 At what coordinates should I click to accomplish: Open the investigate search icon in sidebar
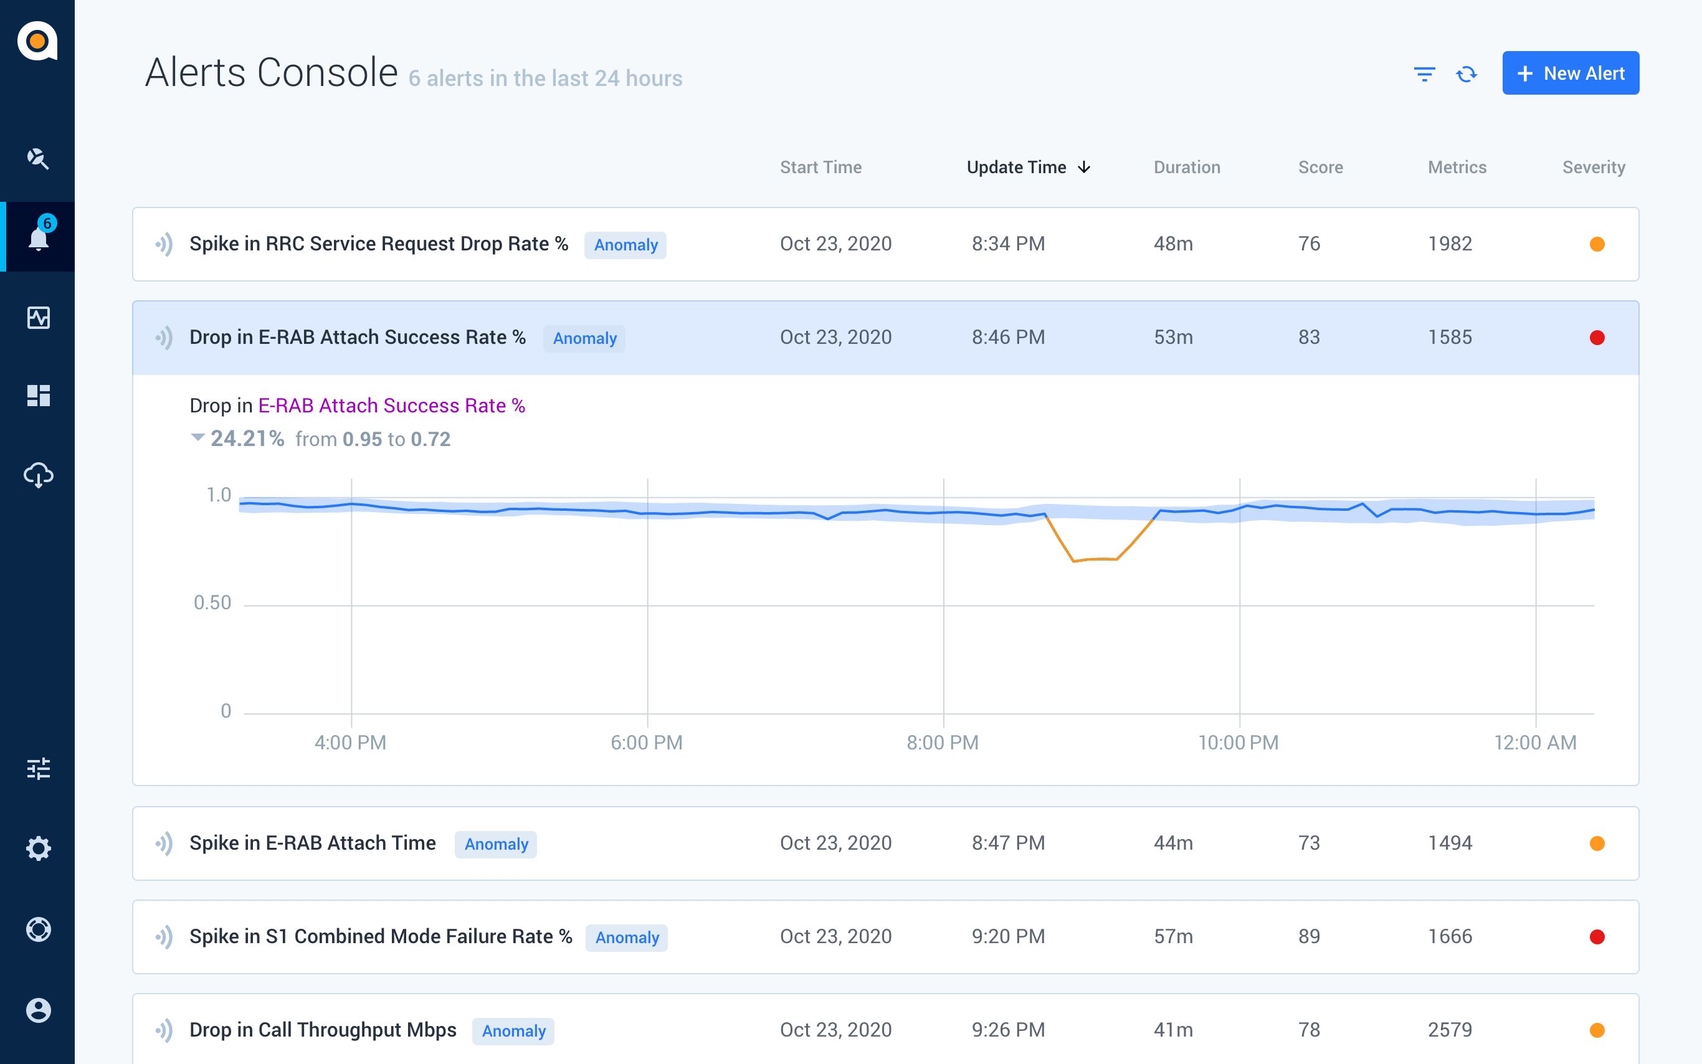(38, 158)
